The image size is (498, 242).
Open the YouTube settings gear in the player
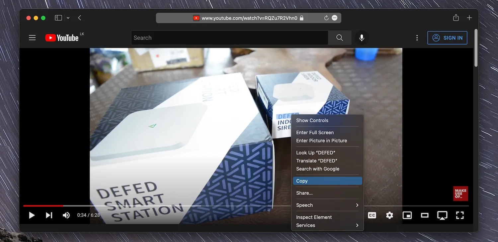click(389, 215)
